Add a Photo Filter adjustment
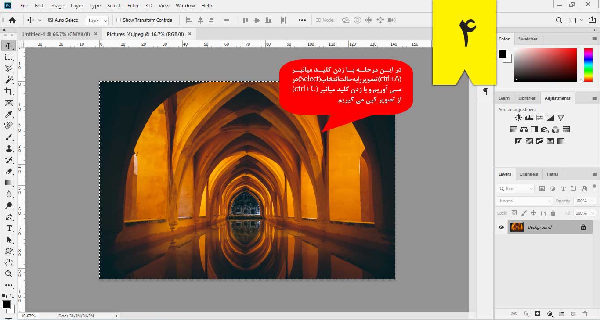This screenshot has height=320, width=600. pyautogui.click(x=545, y=129)
